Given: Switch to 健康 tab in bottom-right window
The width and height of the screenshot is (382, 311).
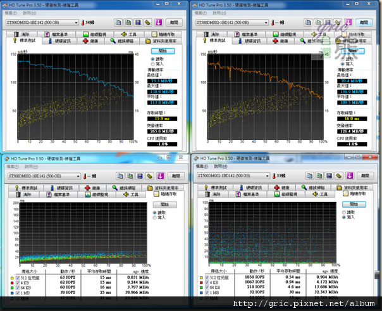Looking at the screenshot, I should point(282,187).
